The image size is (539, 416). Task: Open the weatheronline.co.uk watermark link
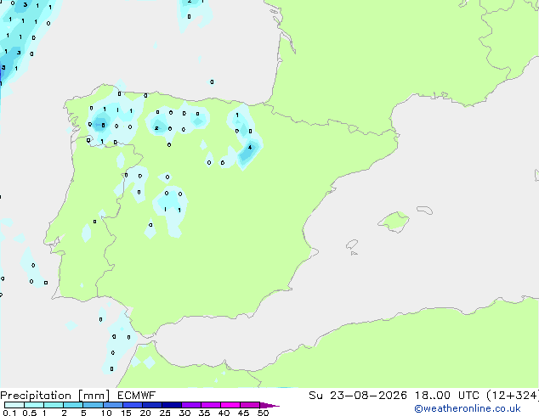468,408
